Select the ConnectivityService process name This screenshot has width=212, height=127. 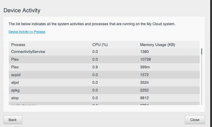pyautogui.click(x=28, y=52)
